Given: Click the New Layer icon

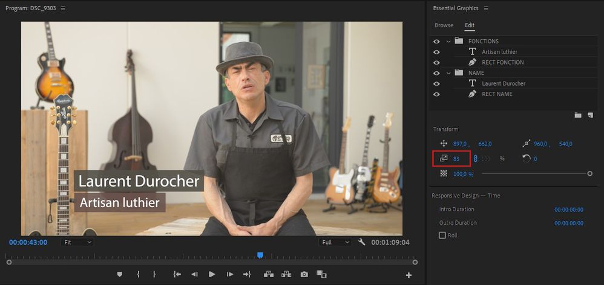Looking at the screenshot, I should pos(591,115).
